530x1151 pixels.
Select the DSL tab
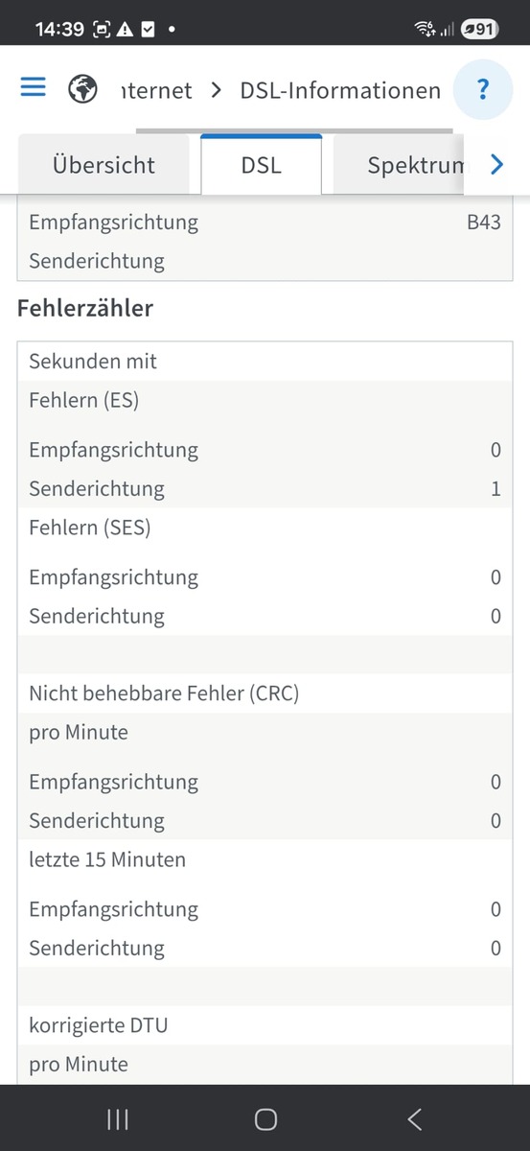[261, 165]
